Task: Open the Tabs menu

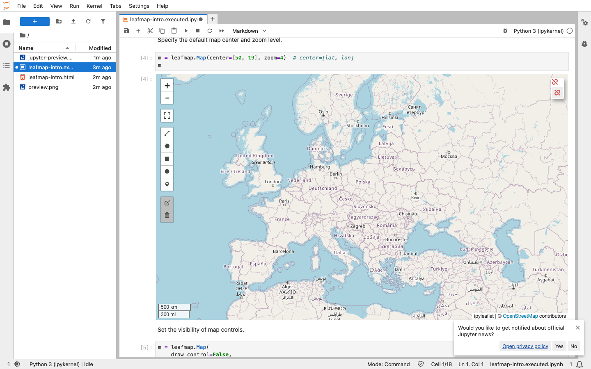Action: (116, 6)
